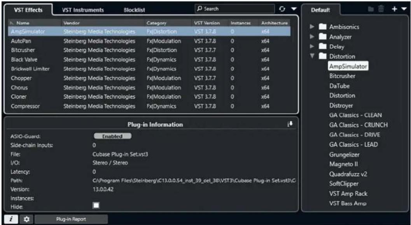Image resolution: width=411 pixels, height=225 pixels.
Task: Open the Blocklist tab
Action: [134, 10]
